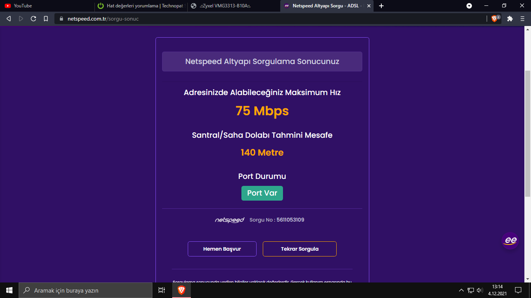
Task: Click the 140 Metre distance value
Action: pos(262,152)
